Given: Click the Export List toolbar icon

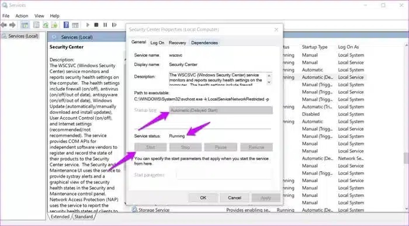Looking at the screenshot, I should 54,25.
